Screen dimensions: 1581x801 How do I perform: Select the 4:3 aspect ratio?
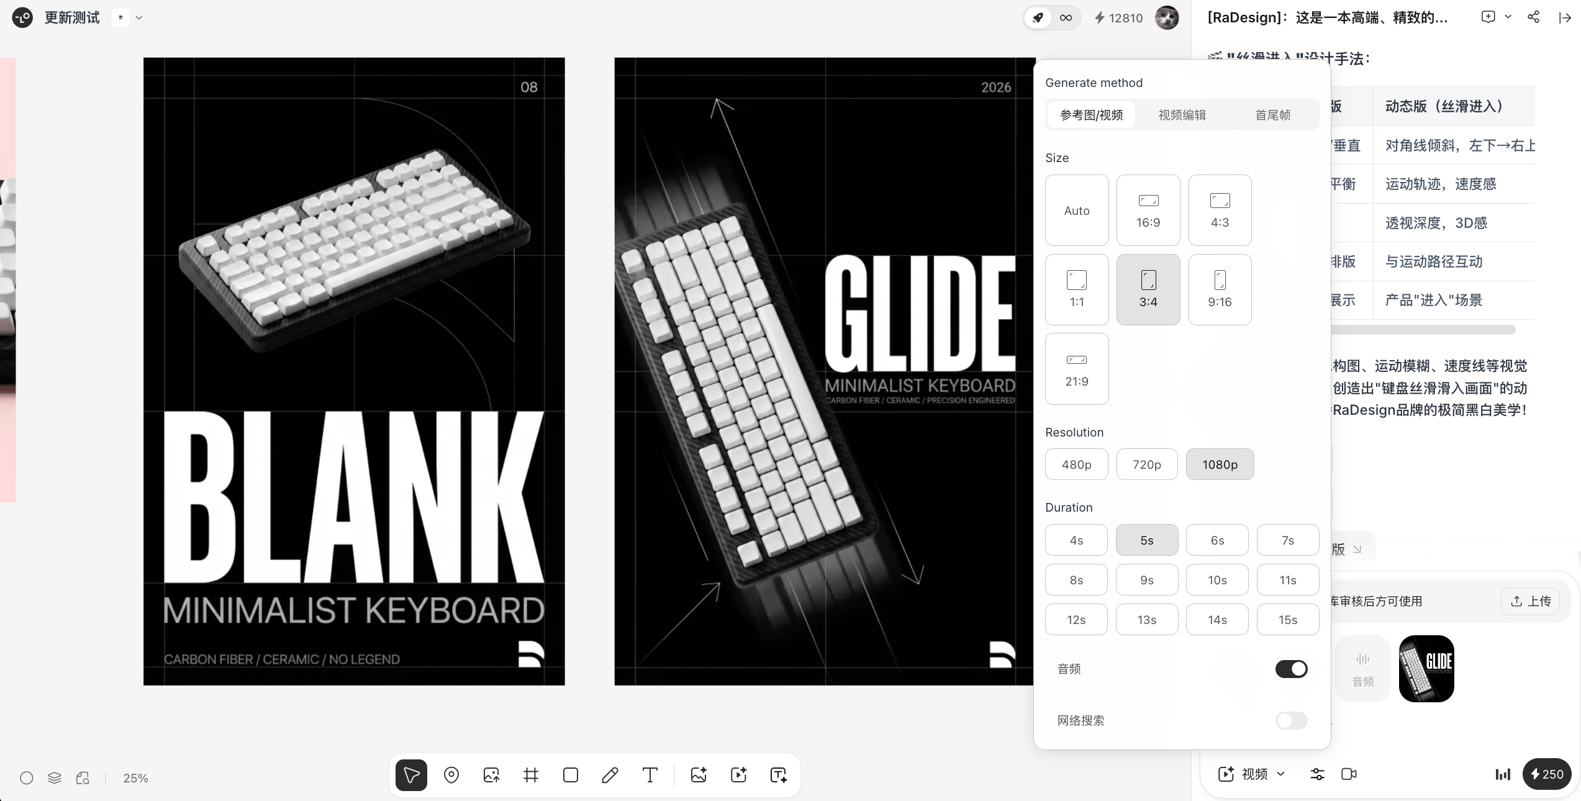[x=1220, y=210]
